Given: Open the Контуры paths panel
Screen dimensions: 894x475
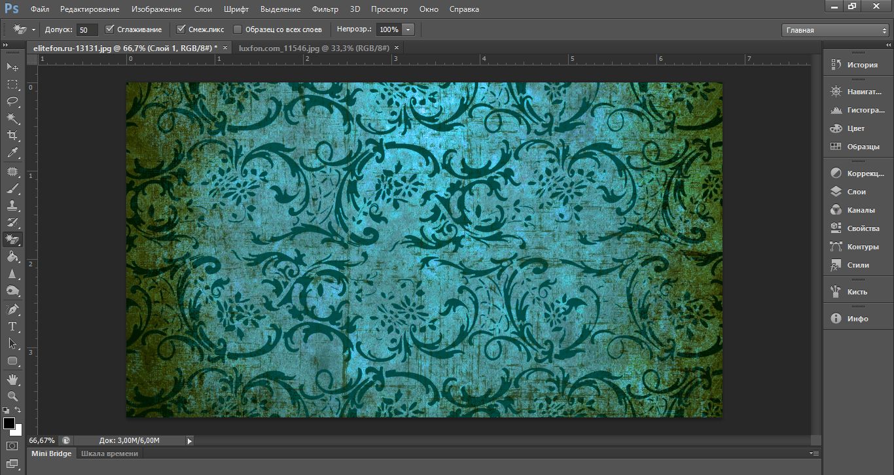Looking at the screenshot, I should pos(858,247).
